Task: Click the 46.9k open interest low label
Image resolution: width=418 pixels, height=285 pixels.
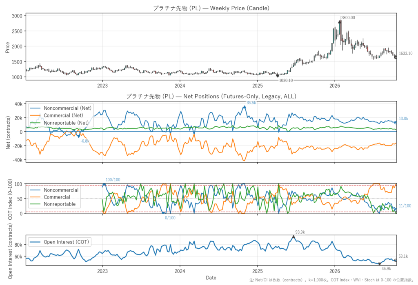Action: [386, 268]
